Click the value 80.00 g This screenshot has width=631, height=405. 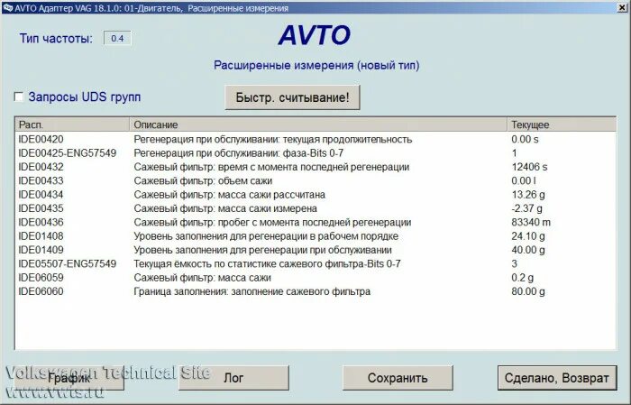pos(528,291)
